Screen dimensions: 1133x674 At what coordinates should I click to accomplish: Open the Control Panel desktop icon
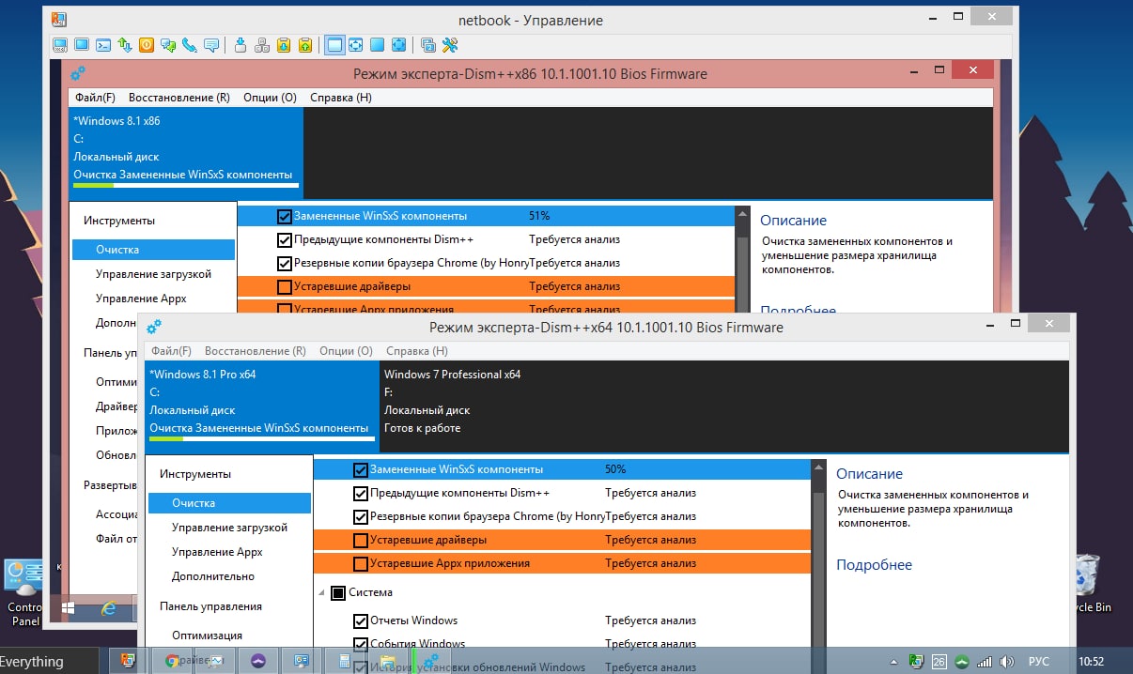[x=24, y=591]
